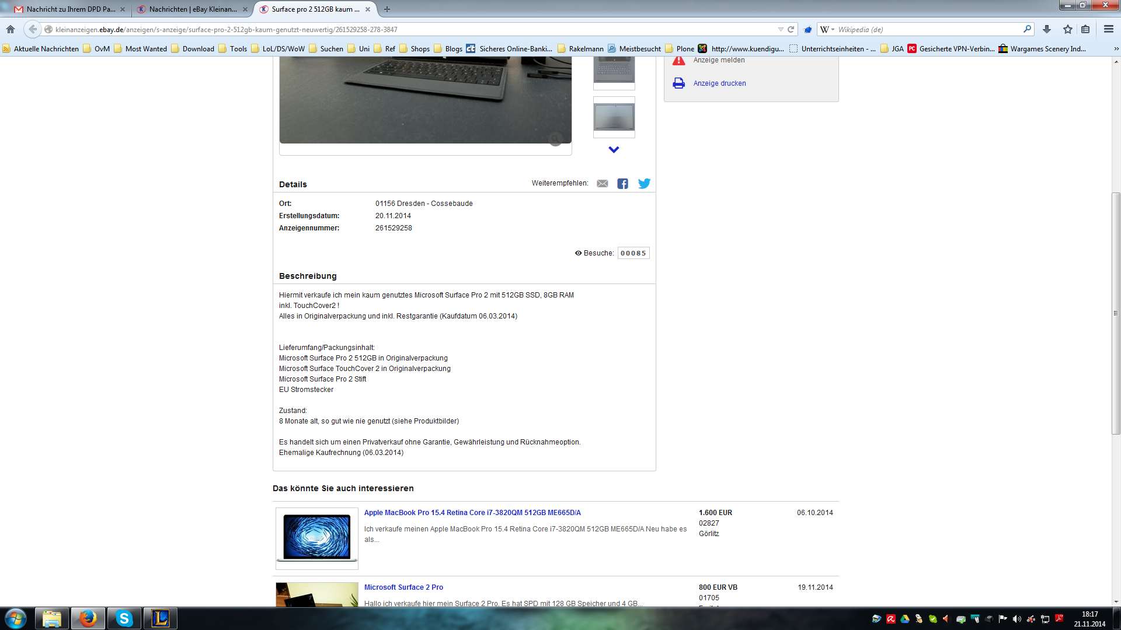Share the ad on Facebook icon
The width and height of the screenshot is (1121, 630).
[x=623, y=184]
